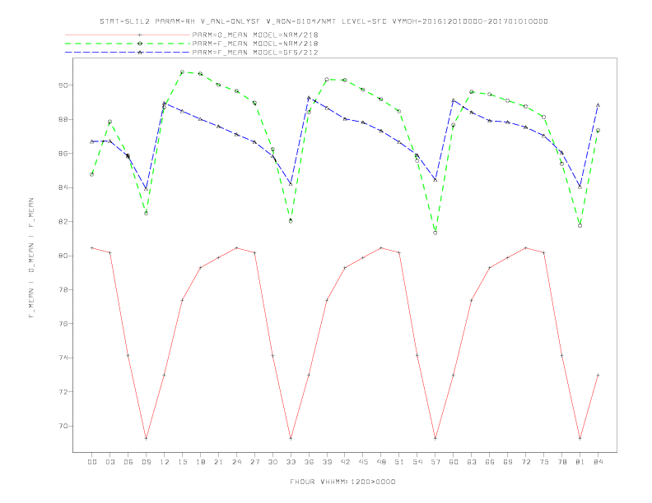Click y-axis tick label 70

[x=63, y=427]
